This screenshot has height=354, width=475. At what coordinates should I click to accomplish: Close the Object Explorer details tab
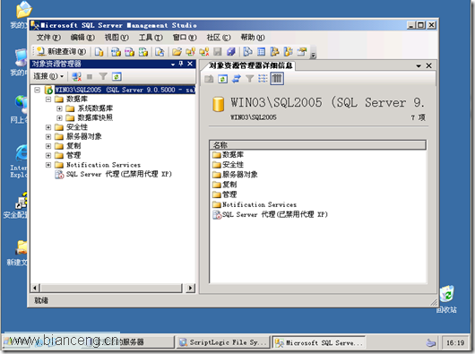[429, 65]
